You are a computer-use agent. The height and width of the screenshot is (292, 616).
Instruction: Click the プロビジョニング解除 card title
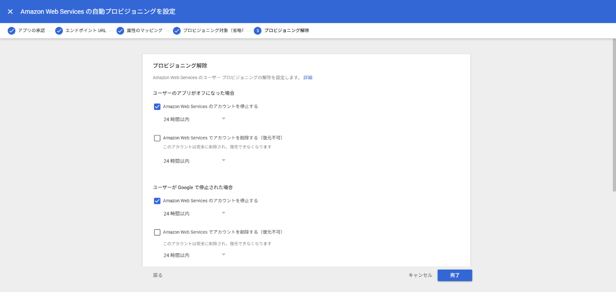tap(180, 66)
